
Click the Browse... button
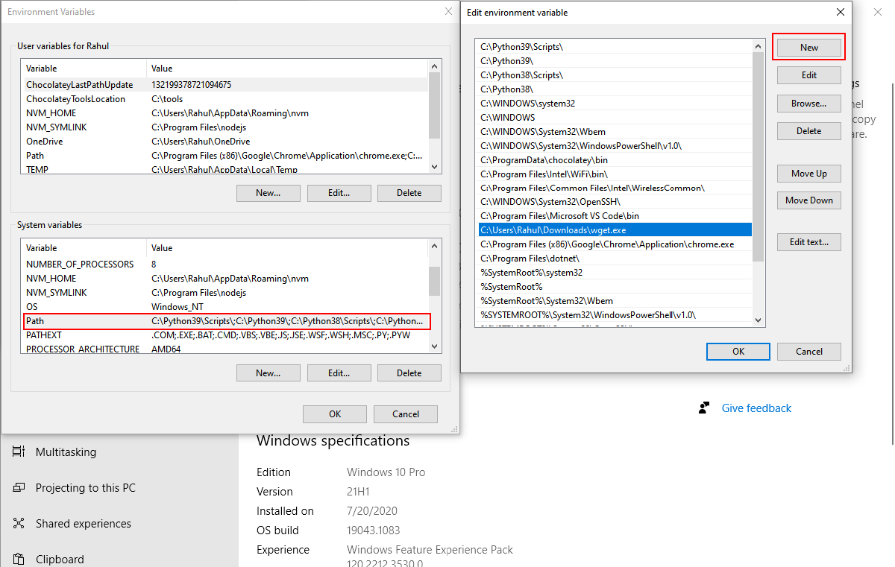[808, 104]
